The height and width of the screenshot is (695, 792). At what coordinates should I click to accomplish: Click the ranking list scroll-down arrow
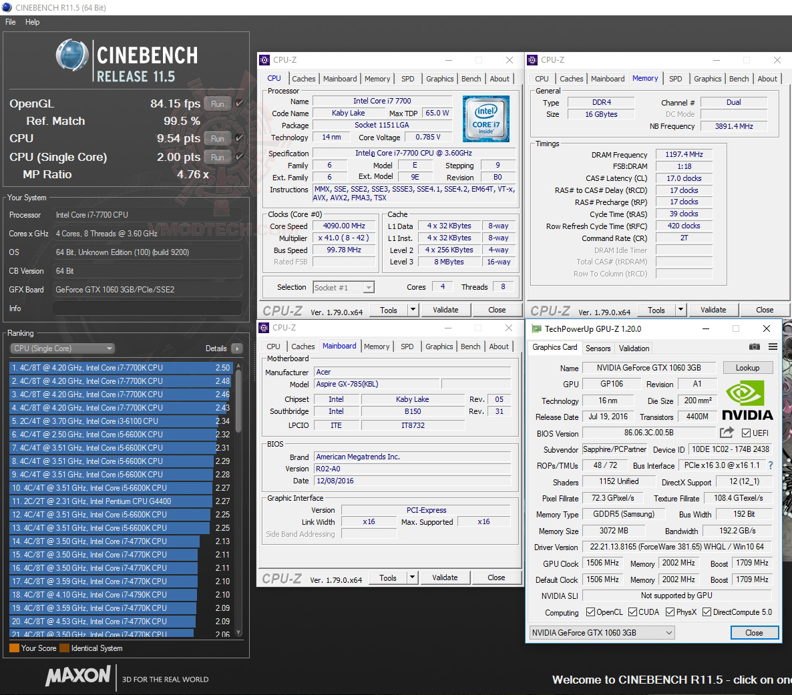coord(238,632)
